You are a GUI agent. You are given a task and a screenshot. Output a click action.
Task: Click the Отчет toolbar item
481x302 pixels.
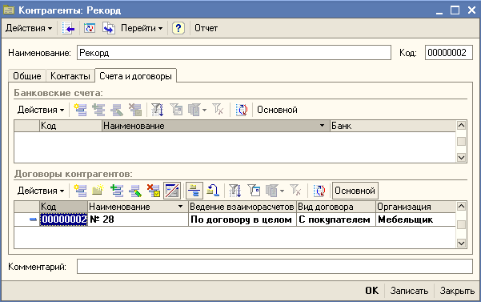(x=206, y=28)
